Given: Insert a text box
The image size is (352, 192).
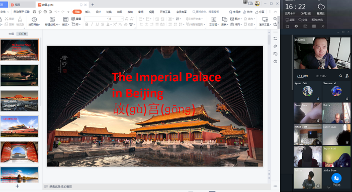Looking at the screenshot, I should [x=214, y=21].
